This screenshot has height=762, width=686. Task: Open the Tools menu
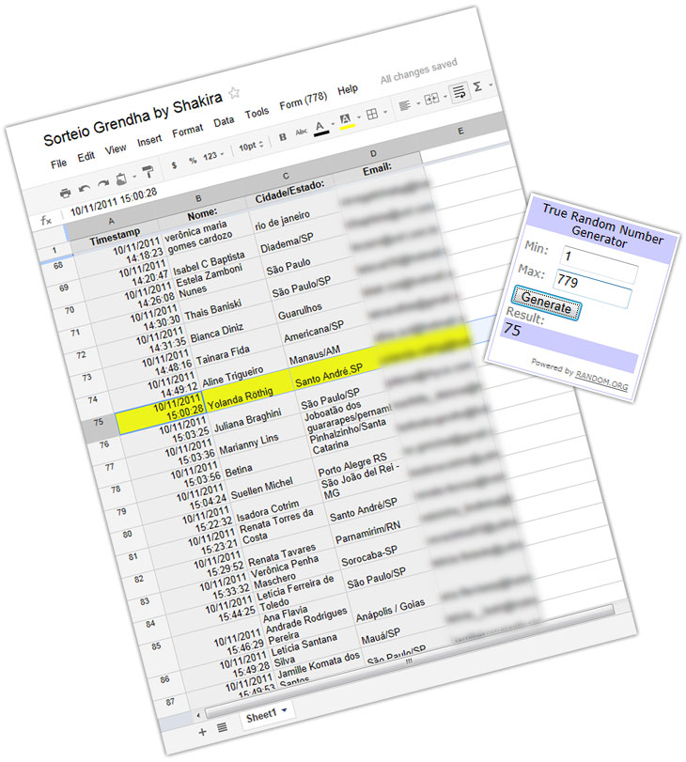coord(257,114)
